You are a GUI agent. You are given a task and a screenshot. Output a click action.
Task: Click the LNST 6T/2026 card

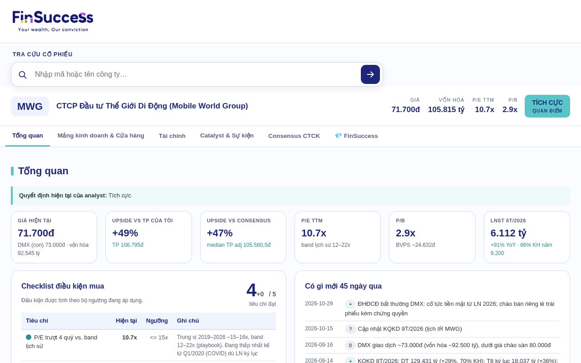point(527,237)
